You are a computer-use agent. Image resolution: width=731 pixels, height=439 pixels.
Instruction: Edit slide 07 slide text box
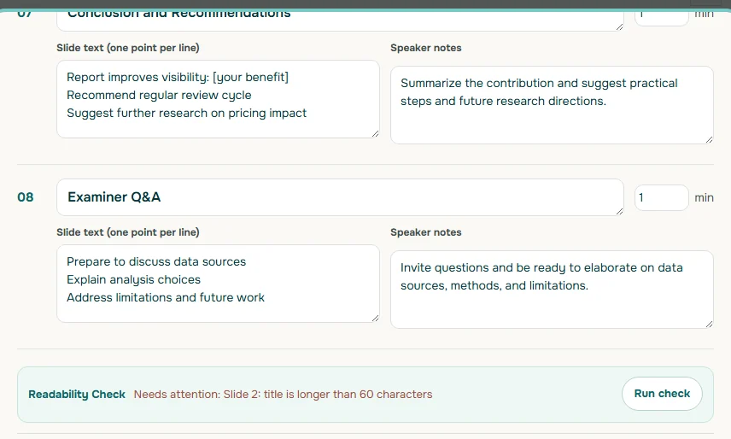point(218,99)
